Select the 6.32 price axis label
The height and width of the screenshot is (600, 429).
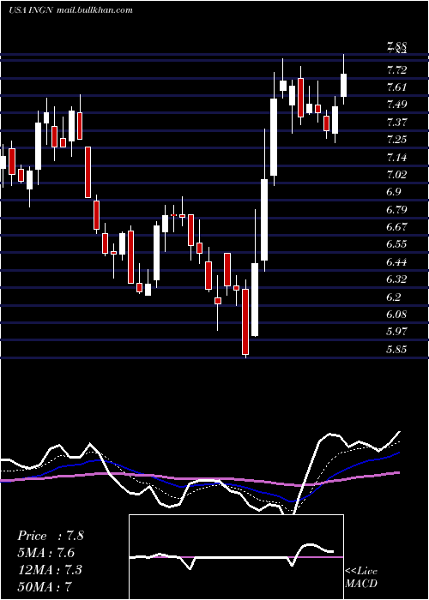pos(396,279)
